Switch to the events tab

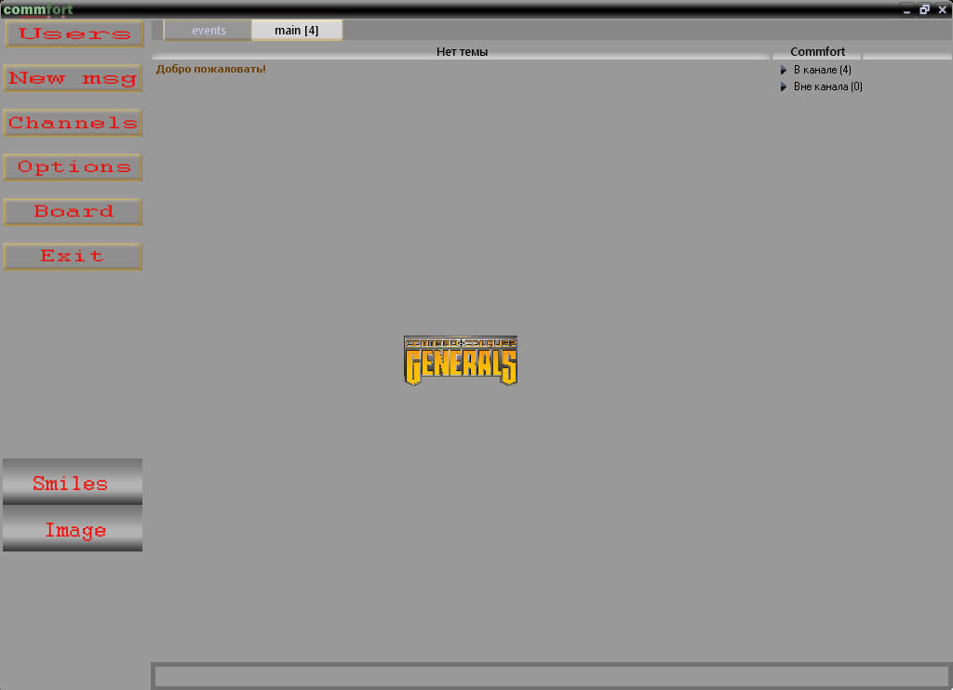pos(208,31)
